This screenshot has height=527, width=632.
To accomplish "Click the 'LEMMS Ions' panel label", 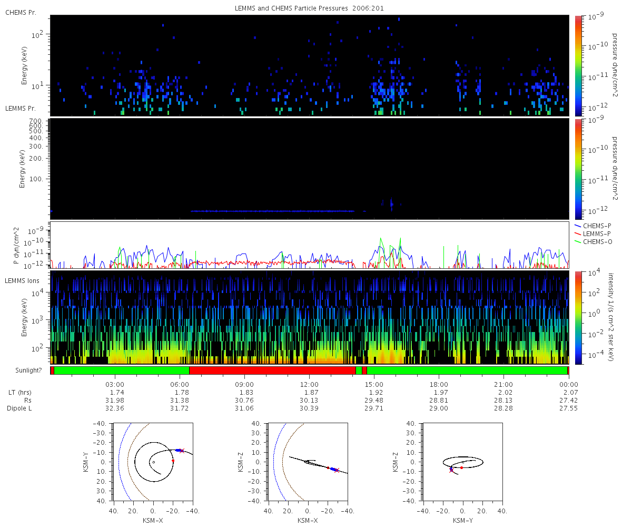I will point(22,280).
